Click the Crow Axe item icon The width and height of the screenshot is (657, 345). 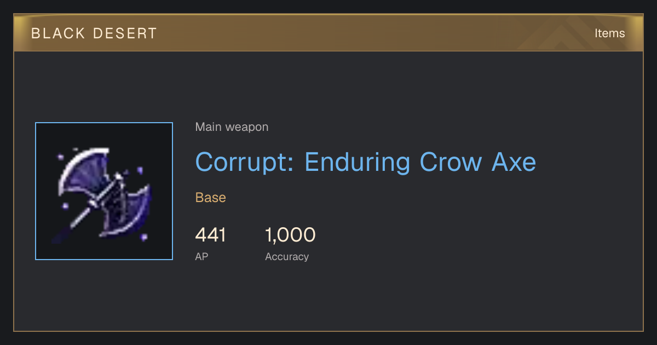(x=104, y=191)
